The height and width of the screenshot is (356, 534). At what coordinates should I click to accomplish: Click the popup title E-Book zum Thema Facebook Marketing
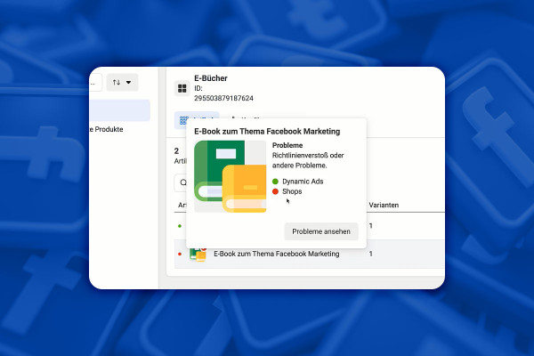[x=267, y=132]
